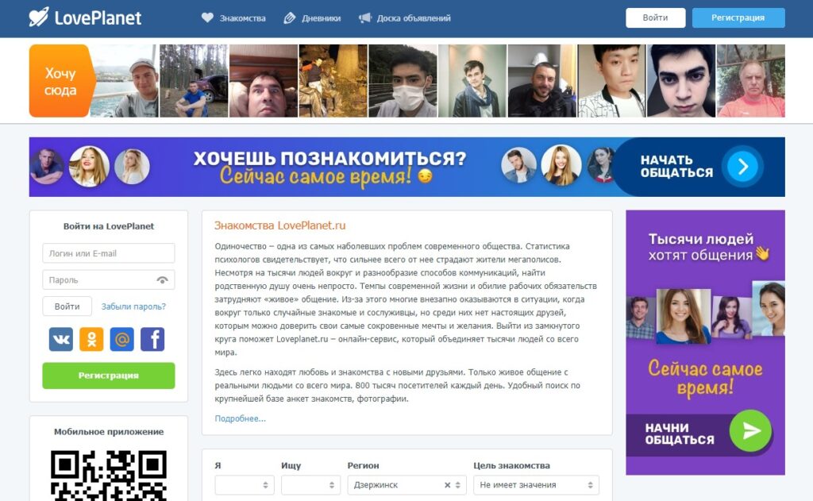
Task: Open the Подробнее... link
Action: [240, 418]
